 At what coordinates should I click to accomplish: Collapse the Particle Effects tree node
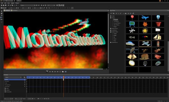111,32
